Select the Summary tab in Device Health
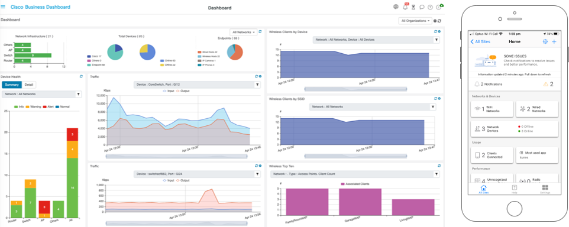 [x=12, y=85]
